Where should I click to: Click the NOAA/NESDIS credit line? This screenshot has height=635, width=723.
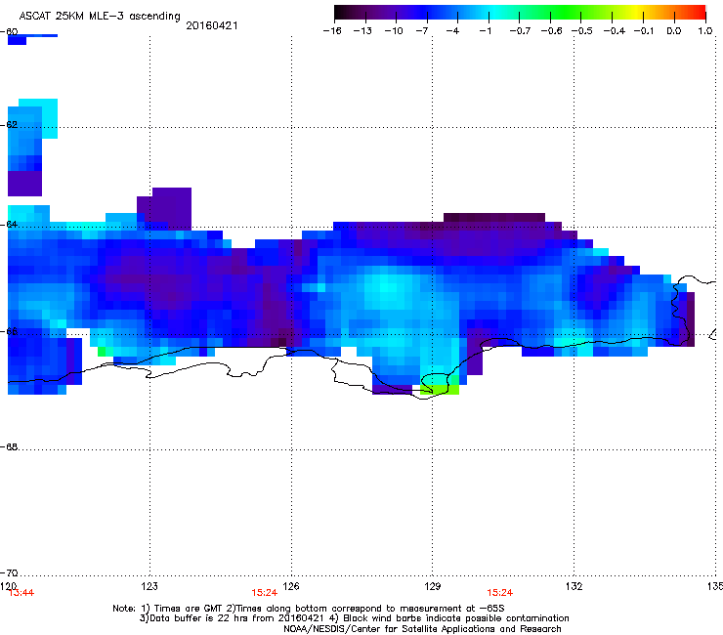[x=422, y=629]
